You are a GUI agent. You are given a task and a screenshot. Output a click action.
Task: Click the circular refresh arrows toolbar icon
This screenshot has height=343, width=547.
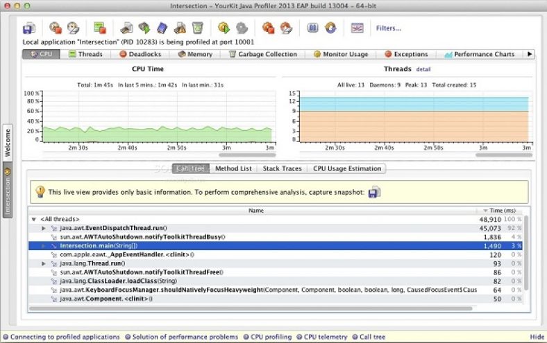[330, 28]
